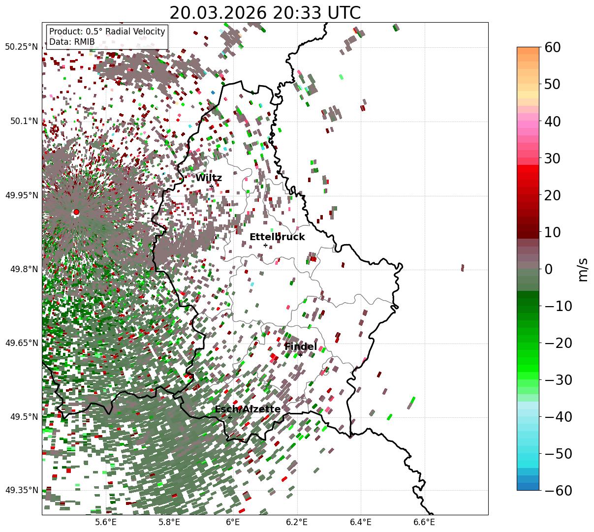Click the colorbar label 30

point(553,158)
